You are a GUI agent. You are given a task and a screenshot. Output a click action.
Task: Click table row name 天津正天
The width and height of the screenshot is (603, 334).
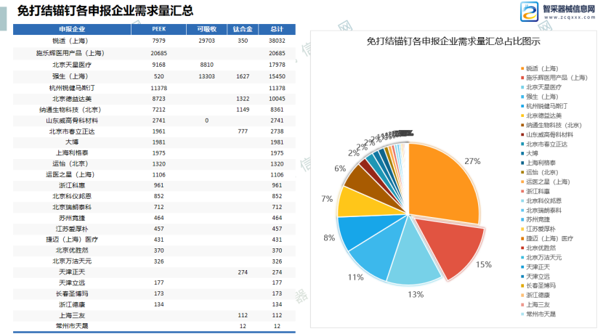72,272
